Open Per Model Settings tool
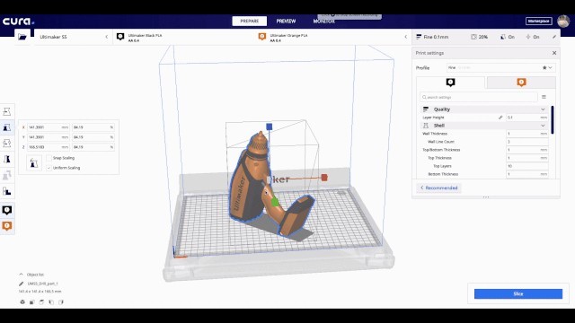This screenshot has height=323, width=575. (7, 175)
